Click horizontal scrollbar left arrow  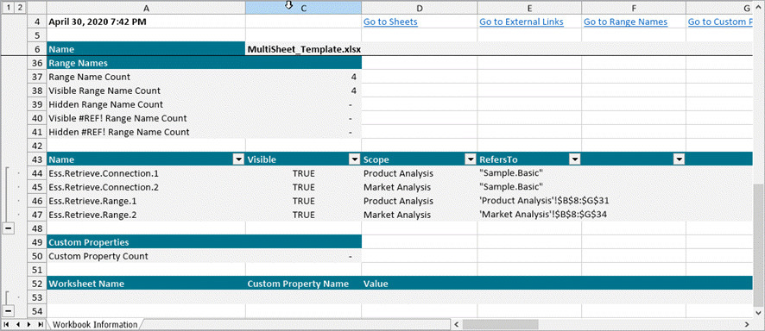click(x=456, y=324)
